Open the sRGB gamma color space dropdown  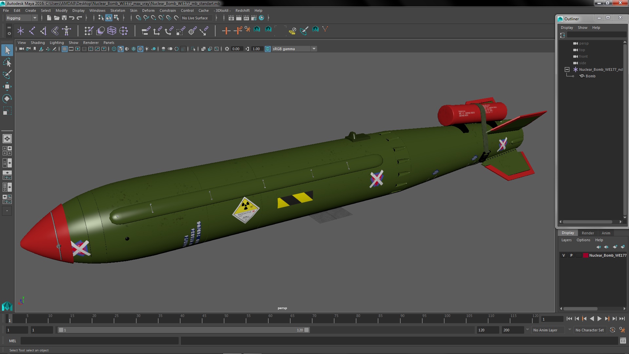(314, 49)
